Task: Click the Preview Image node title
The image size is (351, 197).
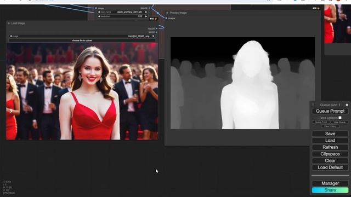Action: pyautogui.click(x=178, y=13)
